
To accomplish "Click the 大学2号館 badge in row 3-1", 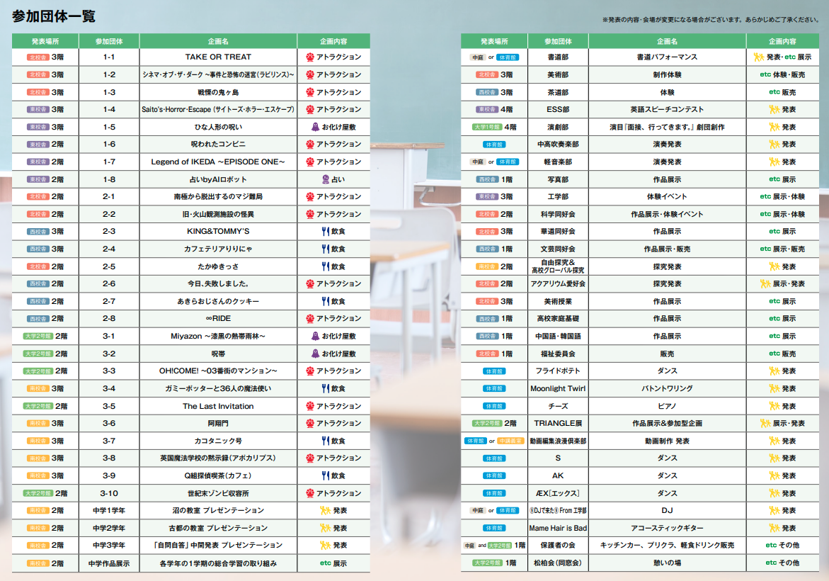I will [38, 336].
